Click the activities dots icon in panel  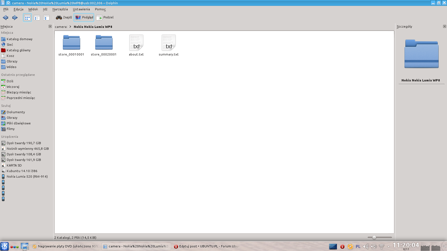tap(15, 247)
